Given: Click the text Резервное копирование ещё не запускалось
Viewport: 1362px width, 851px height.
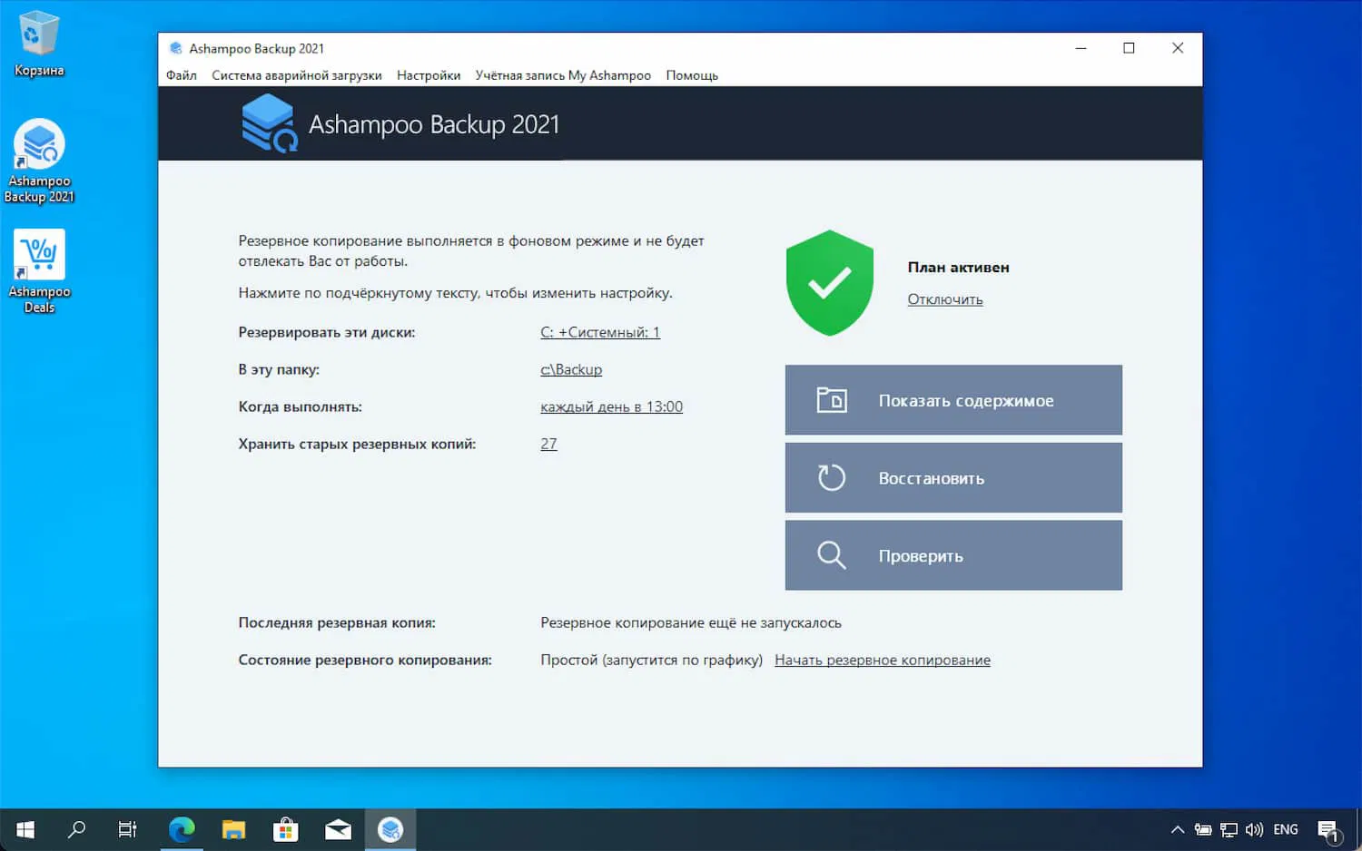Looking at the screenshot, I should pos(691,622).
